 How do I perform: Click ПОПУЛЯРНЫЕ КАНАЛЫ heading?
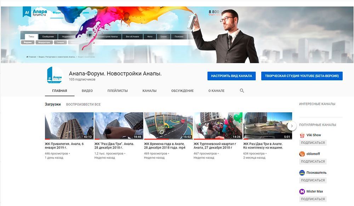(318, 125)
